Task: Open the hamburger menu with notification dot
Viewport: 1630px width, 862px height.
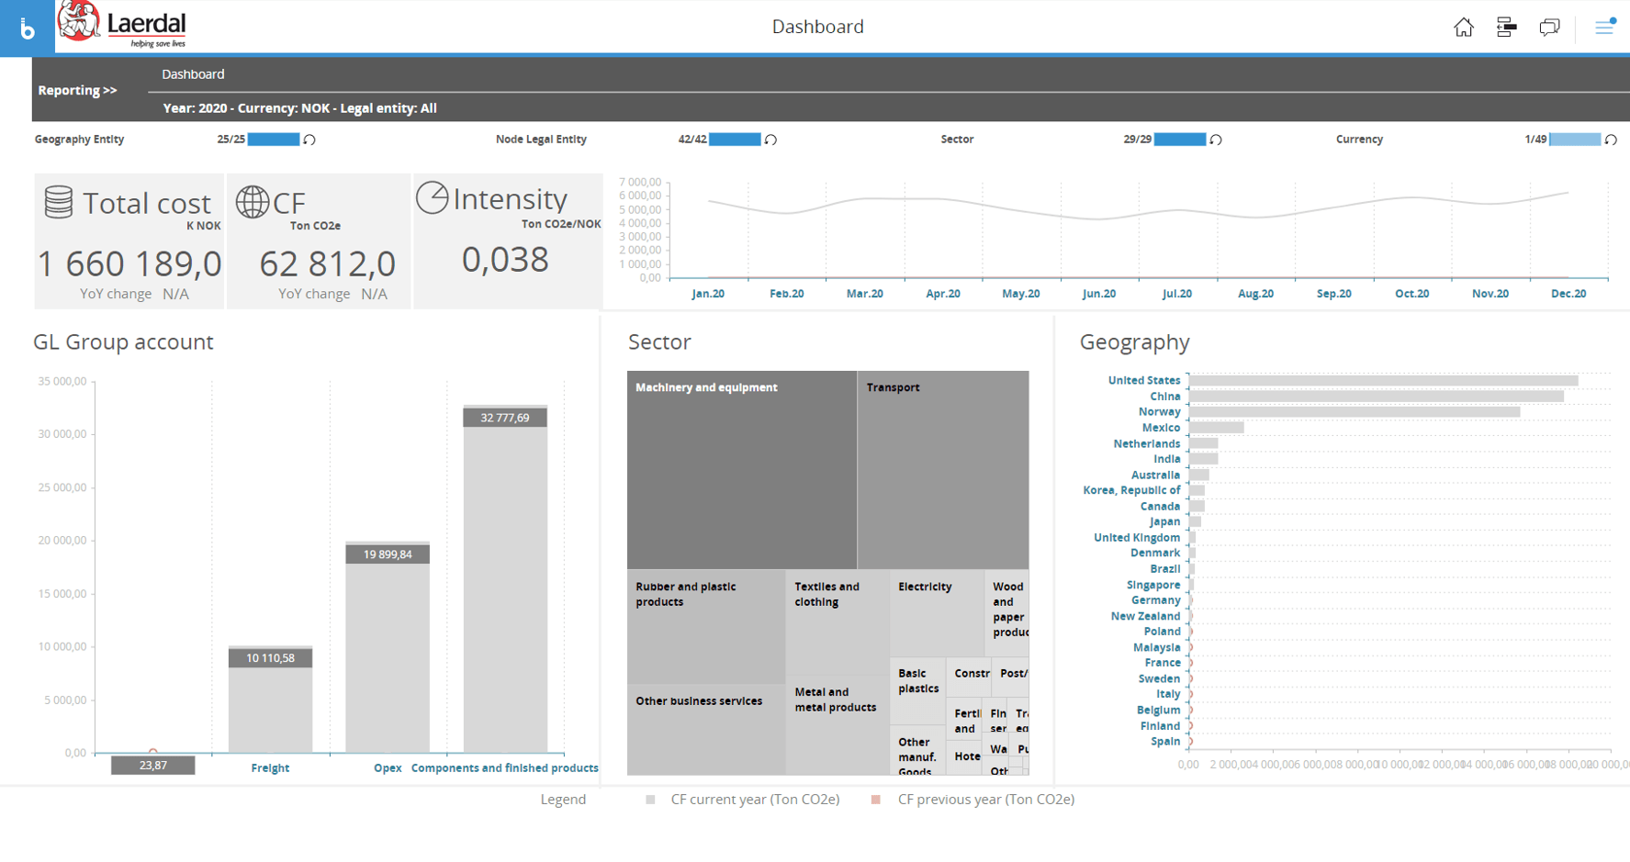Action: point(1603,28)
